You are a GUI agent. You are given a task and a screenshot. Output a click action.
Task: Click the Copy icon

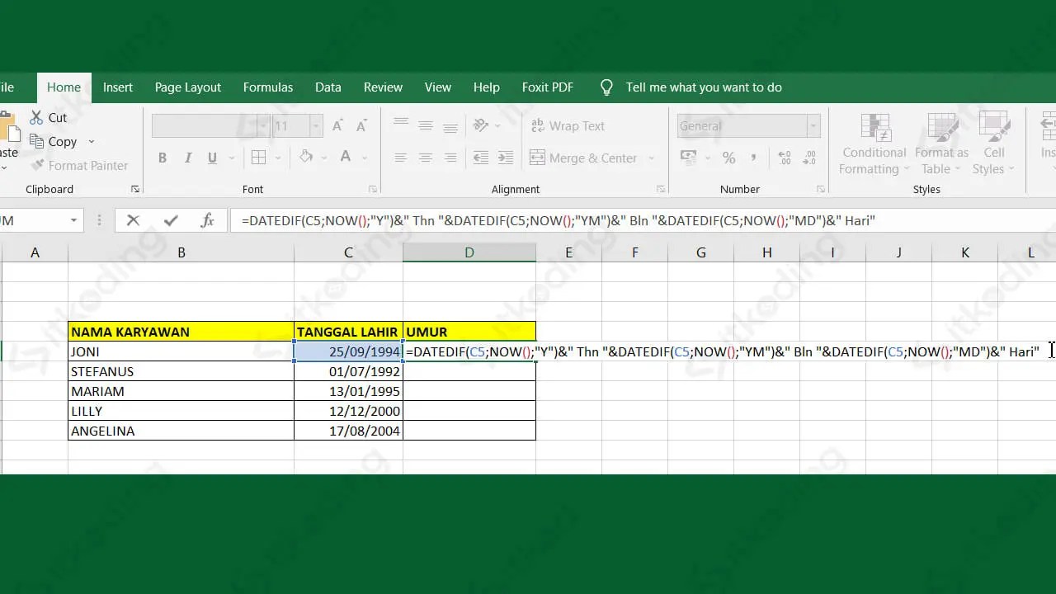(x=36, y=141)
